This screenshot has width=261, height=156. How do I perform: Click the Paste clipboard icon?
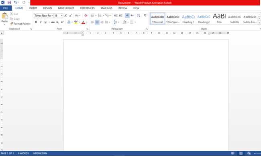pos(5,16)
